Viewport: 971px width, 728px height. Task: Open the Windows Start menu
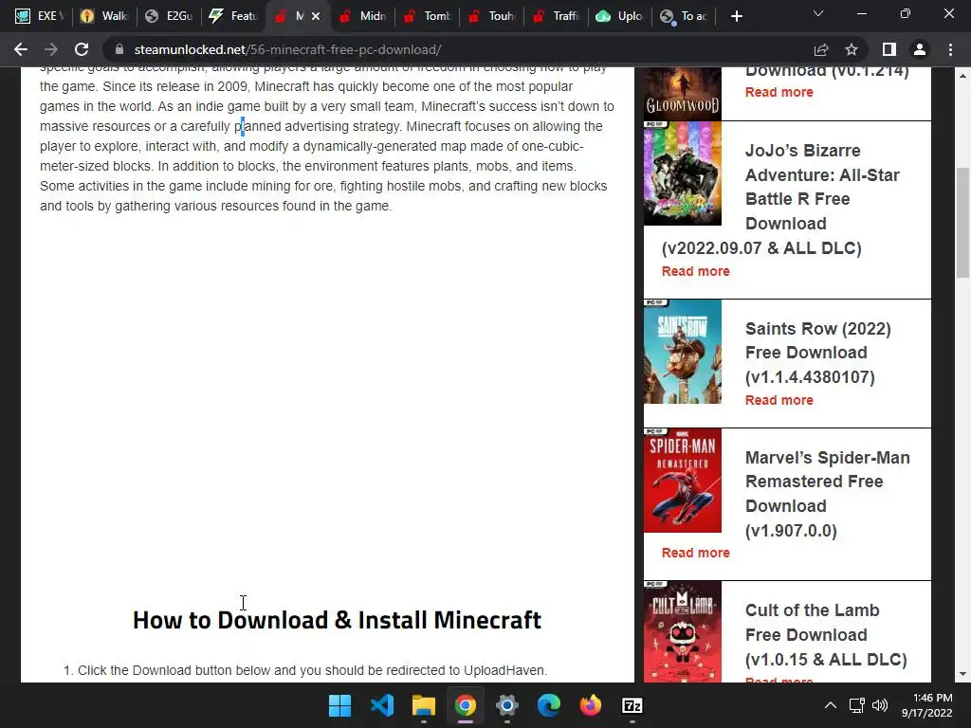[x=339, y=705]
